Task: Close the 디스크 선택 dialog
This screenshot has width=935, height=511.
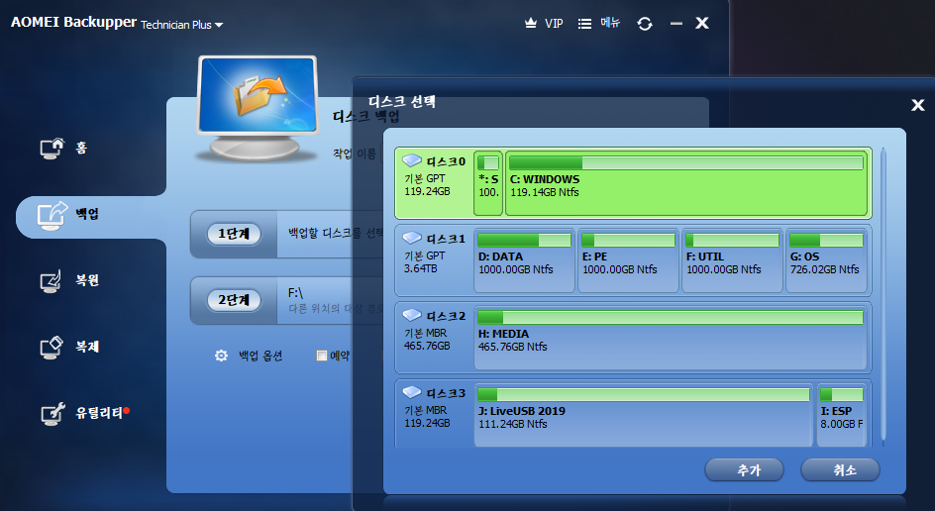Action: [918, 106]
